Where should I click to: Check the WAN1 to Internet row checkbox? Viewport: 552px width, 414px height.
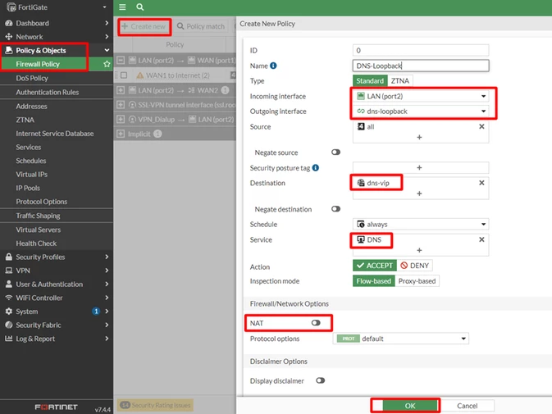pyautogui.click(x=124, y=75)
